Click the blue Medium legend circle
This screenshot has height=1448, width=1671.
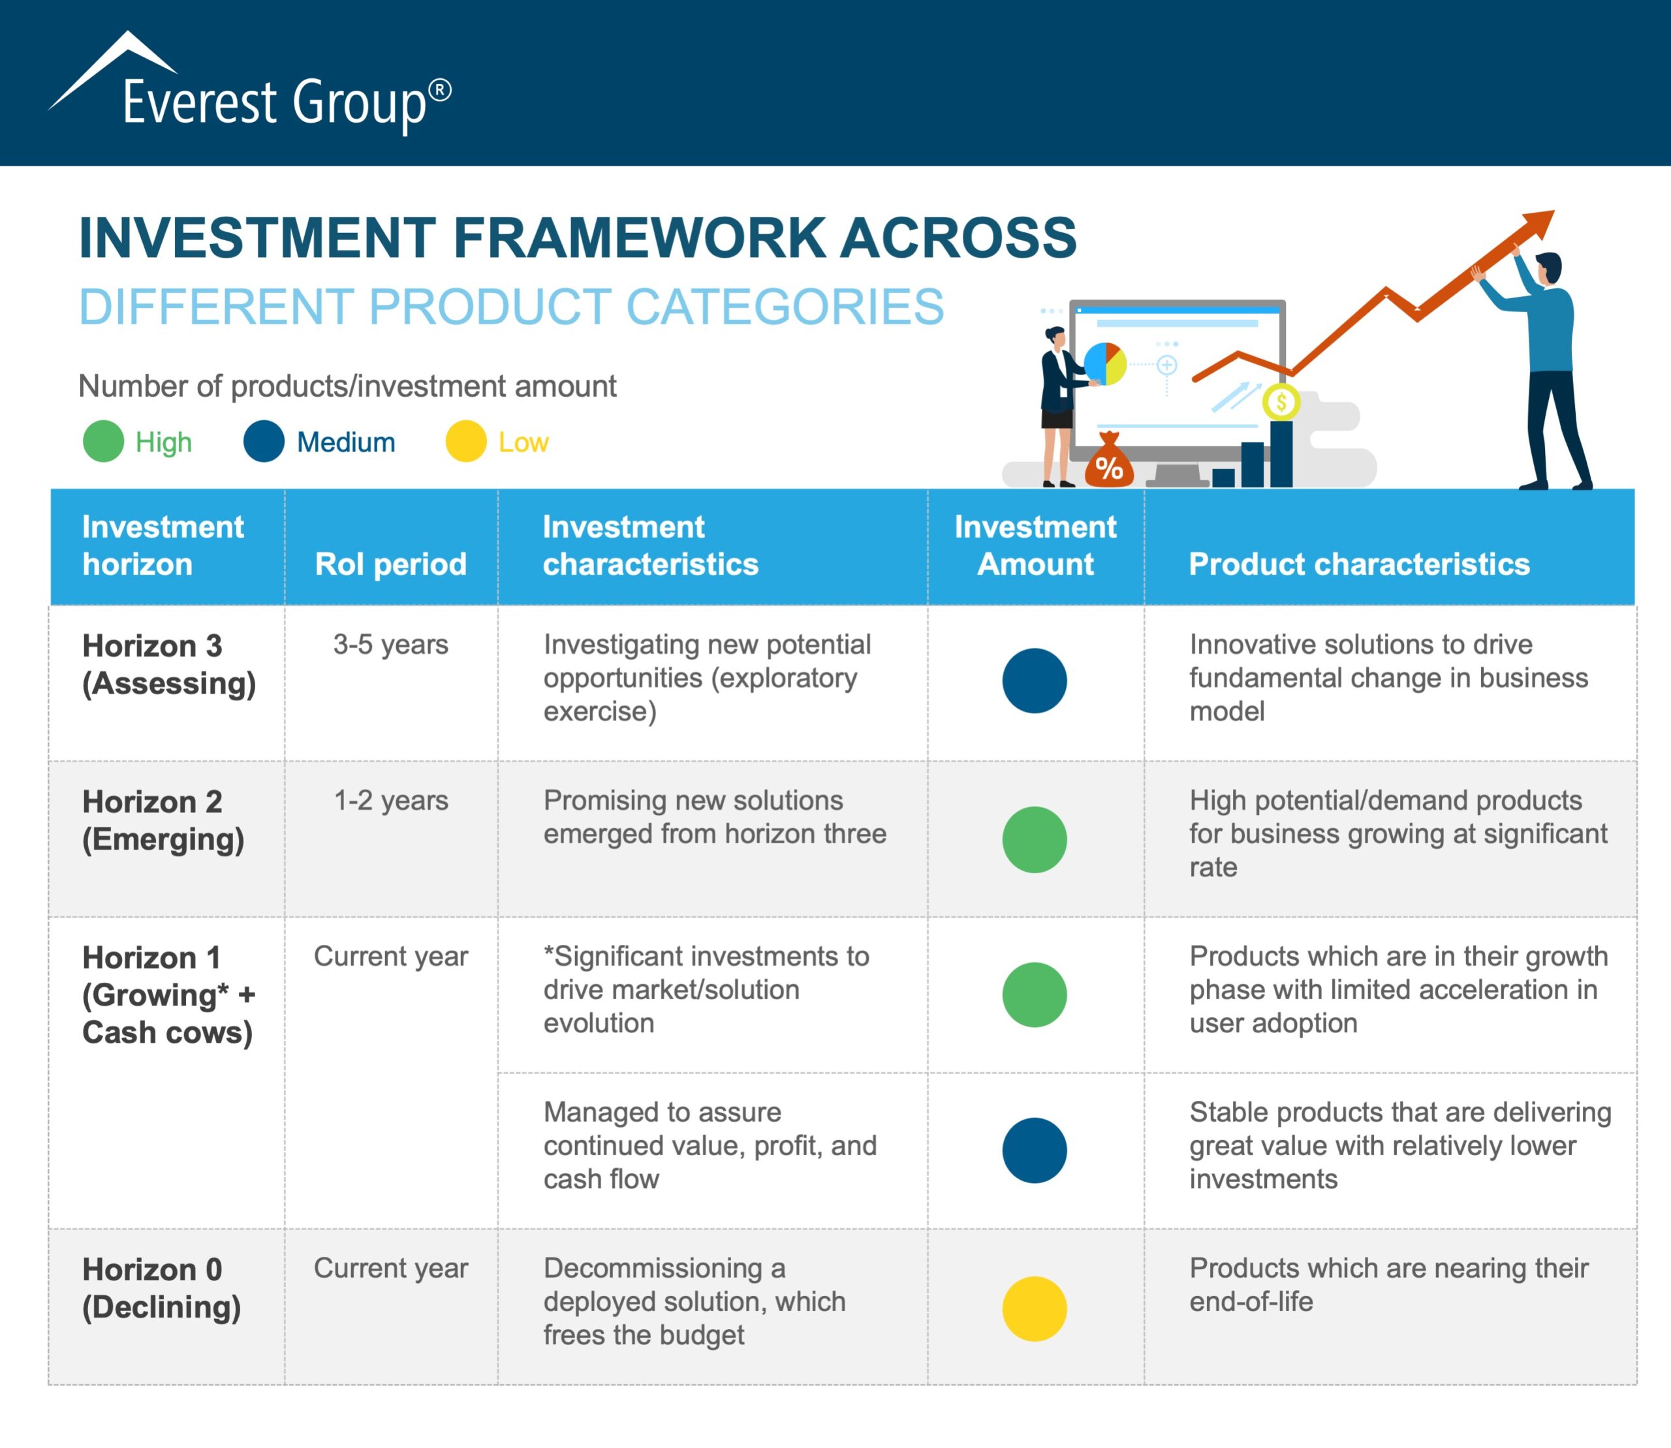pos(264,442)
